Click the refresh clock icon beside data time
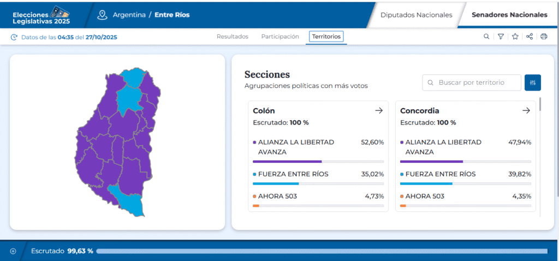The image size is (559, 261). (x=14, y=37)
